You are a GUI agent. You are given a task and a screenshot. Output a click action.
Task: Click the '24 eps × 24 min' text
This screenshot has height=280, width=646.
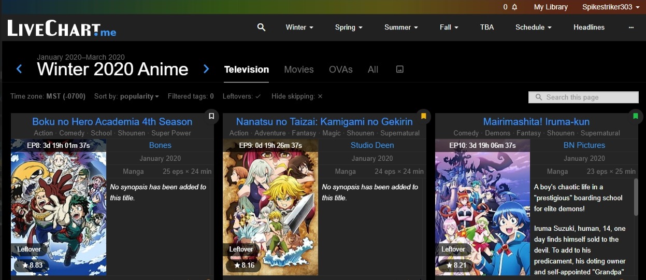tap(399, 171)
